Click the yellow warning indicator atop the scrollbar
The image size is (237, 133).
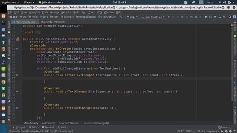[x=232, y=25]
